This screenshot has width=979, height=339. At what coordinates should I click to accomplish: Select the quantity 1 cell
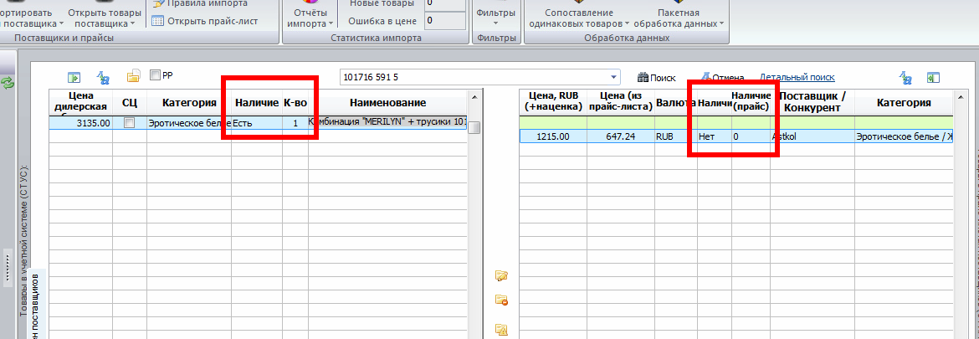tap(295, 124)
